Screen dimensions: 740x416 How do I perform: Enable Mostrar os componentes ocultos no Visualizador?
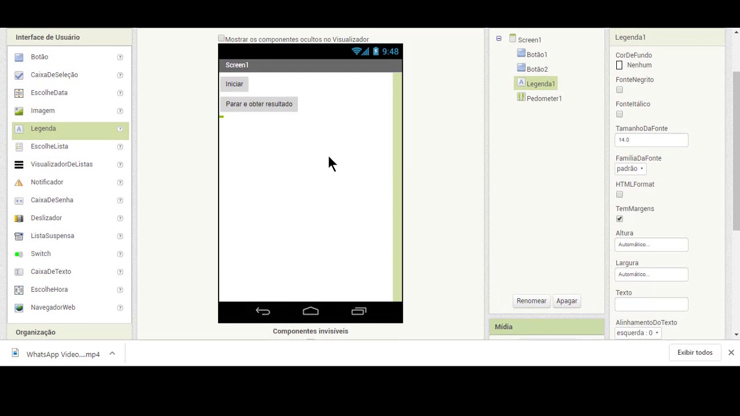[221, 39]
